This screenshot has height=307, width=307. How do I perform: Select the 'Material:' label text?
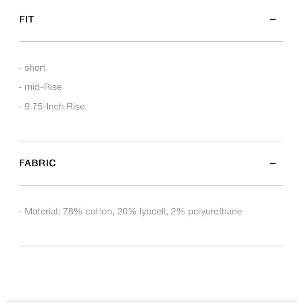point(43,211)
